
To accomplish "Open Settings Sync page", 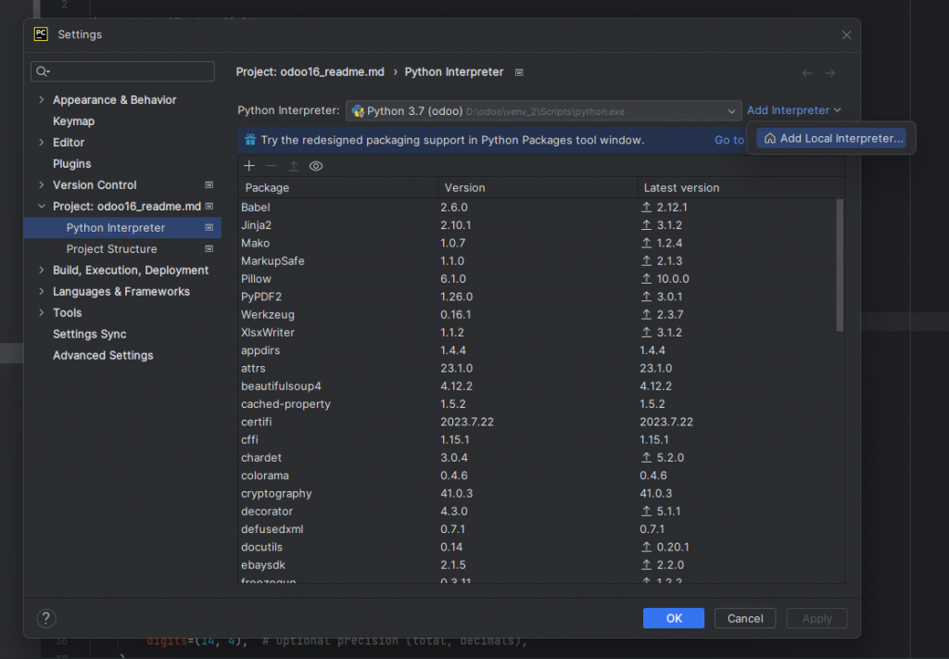I will point(90,334).
